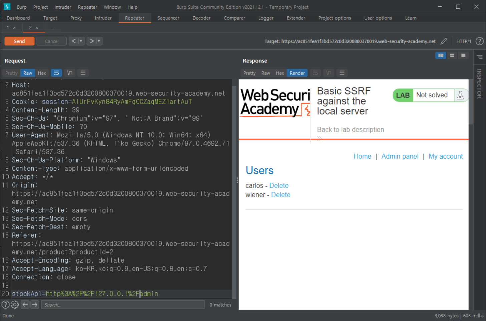Open Response message options hamburger icon
Image resolution: width=486 pixels, height=321 pixels.
click(x=342, y=73)
